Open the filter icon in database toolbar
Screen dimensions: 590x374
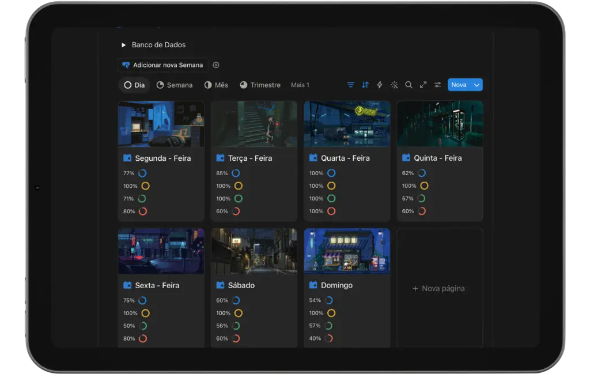(350, 85)
